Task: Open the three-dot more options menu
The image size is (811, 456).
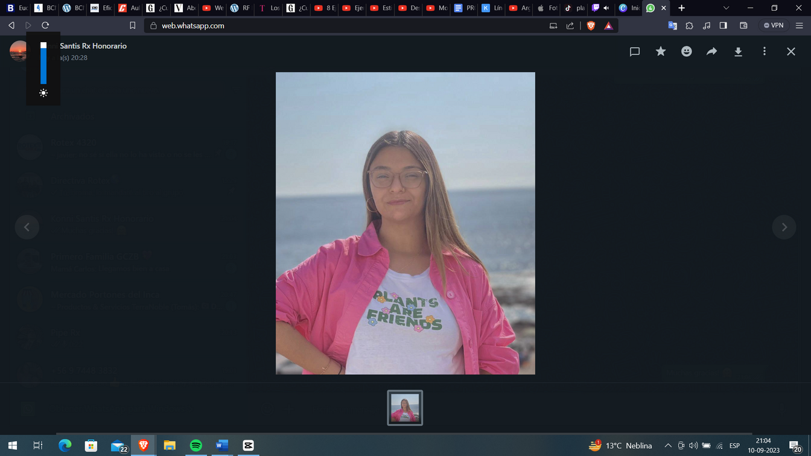Action: pyautogui.click(x=764, y=52)
